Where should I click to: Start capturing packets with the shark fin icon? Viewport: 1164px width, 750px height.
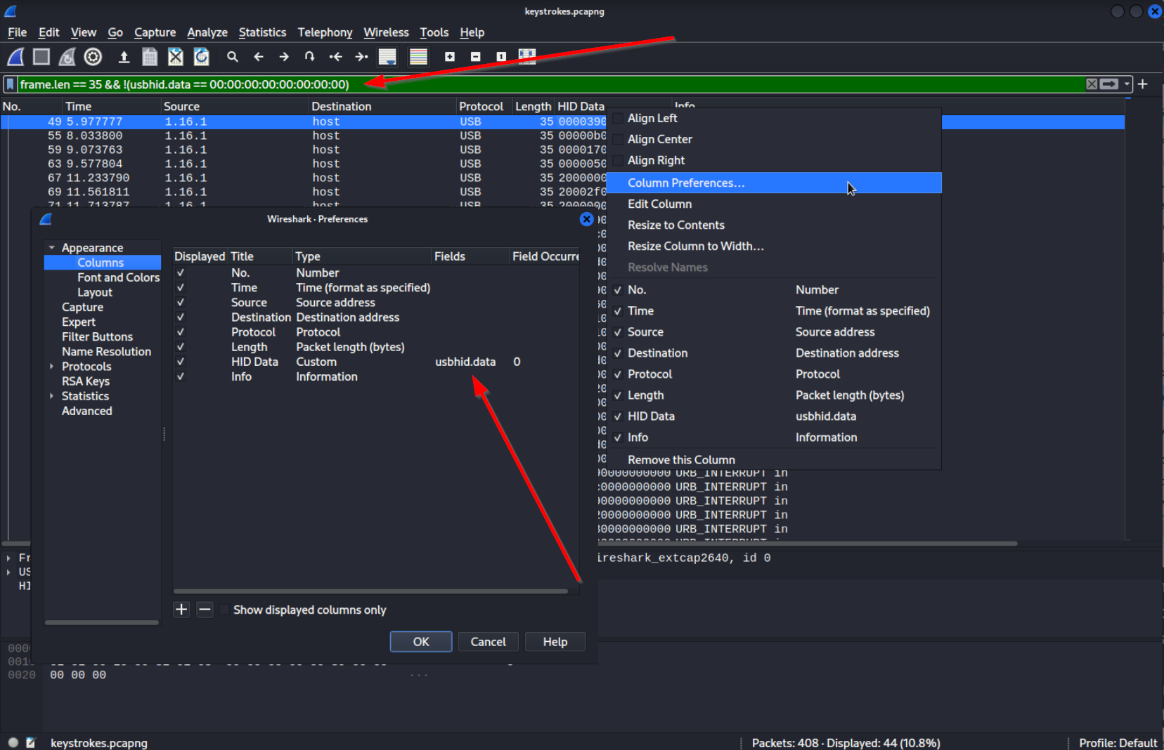pyautogui.click(x=15, y=57)
